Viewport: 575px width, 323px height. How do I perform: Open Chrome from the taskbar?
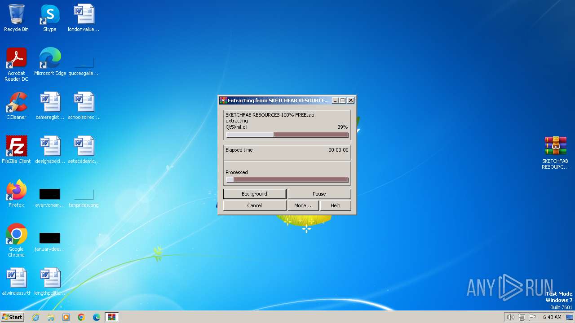[x=81, y=317]
